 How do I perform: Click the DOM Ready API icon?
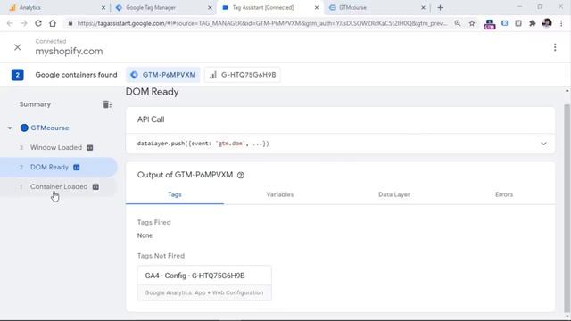(77, 168)
